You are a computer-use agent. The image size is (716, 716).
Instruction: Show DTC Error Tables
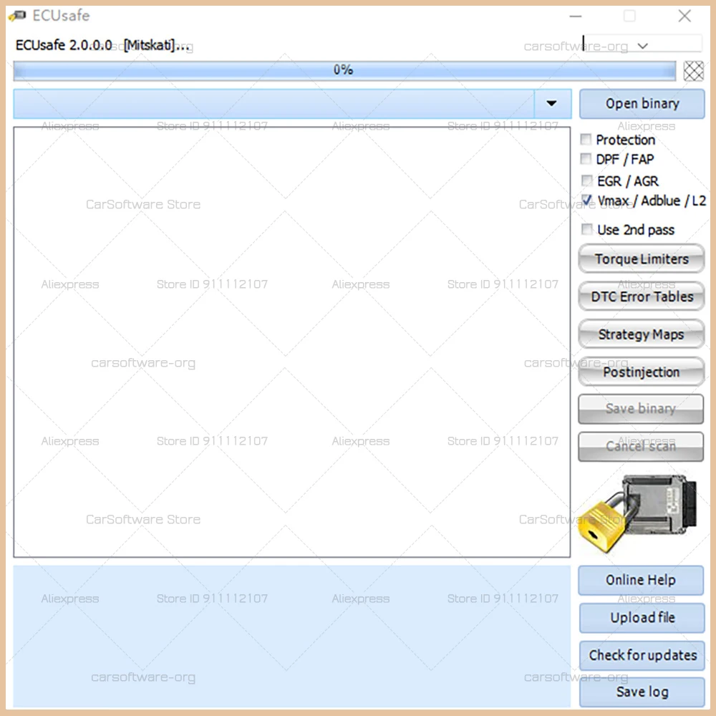641,296
